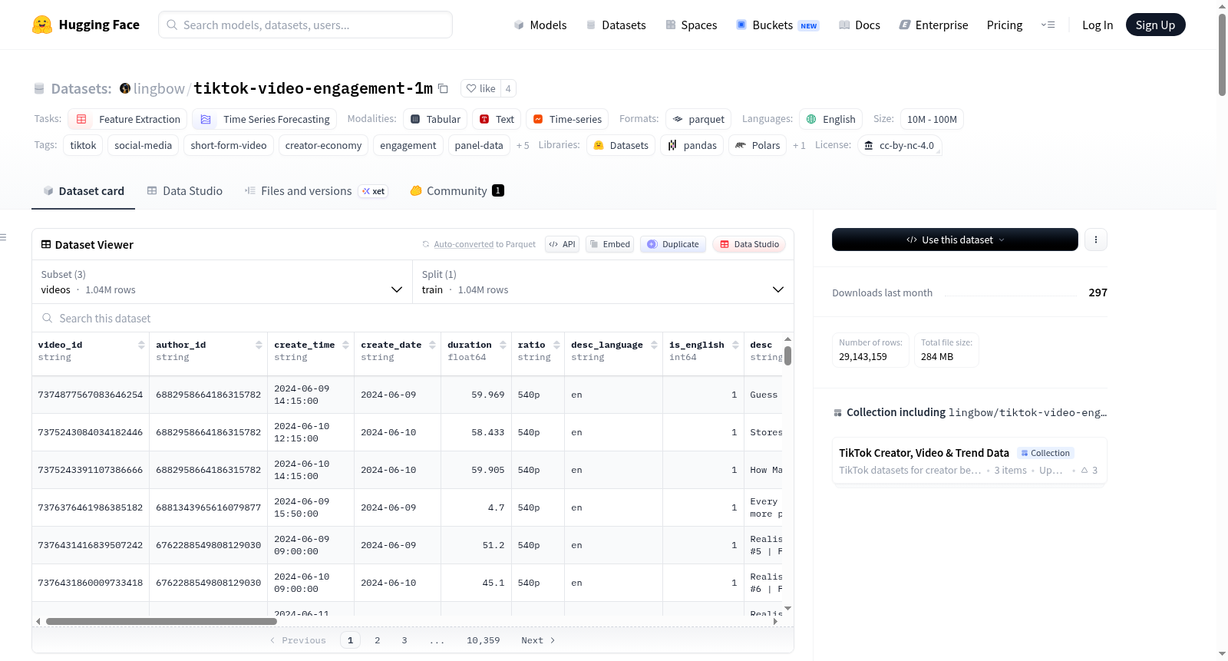
Task: Click the Sign Up button
Action: point(1156,25)
